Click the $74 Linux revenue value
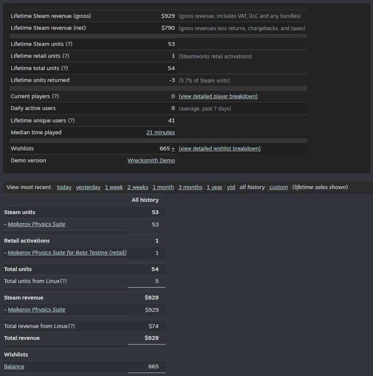Viewport: 373px width, 376px height. (154, 326)
